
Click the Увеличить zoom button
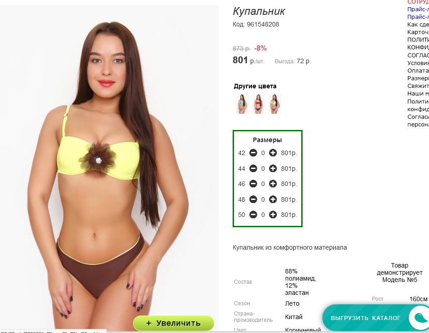pyautogui.click(x=173, y=323)
